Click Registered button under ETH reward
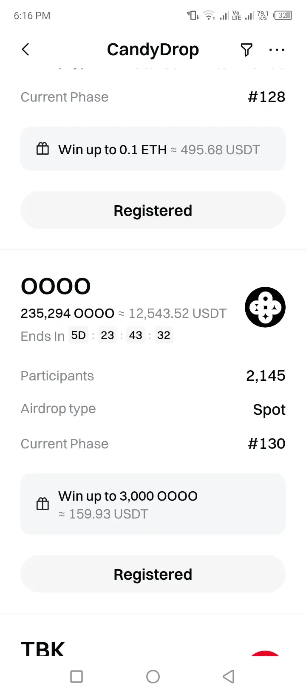306x697 pixels. click(x=153, y=210)
